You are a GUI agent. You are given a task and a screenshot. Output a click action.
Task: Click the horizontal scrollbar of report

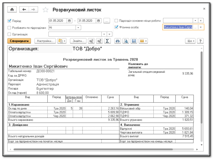point(93,149)
